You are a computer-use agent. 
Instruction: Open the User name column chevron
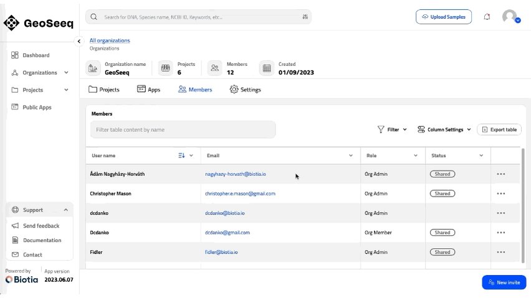(191, 156)
